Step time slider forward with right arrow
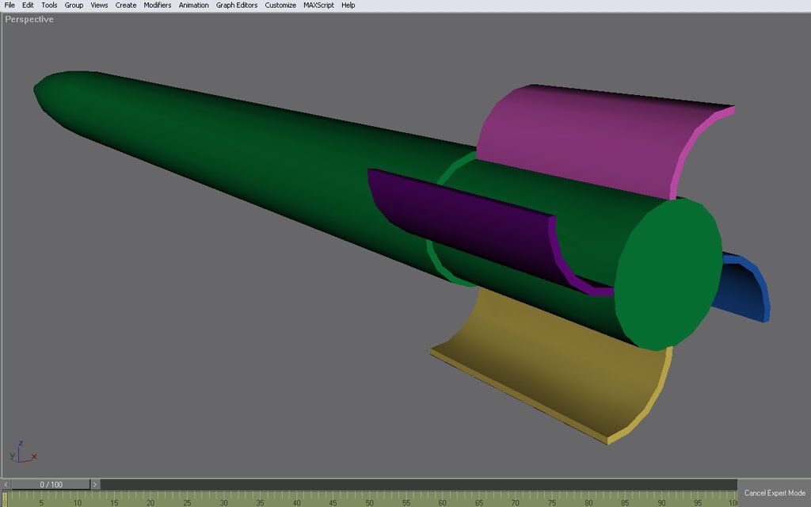 pyautogui.click(x=95, y=485)
